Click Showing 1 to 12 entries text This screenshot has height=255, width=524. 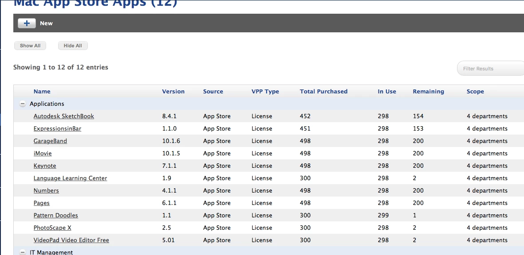(x=60, y=67)
